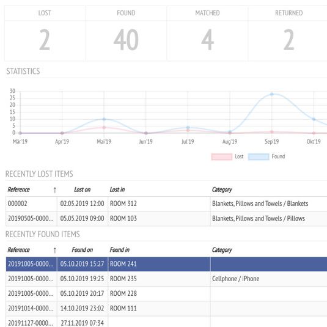This screenshot has height=327, width=327.
Task: Select found item row ROOM 111
Action: [x=166, y=309]
